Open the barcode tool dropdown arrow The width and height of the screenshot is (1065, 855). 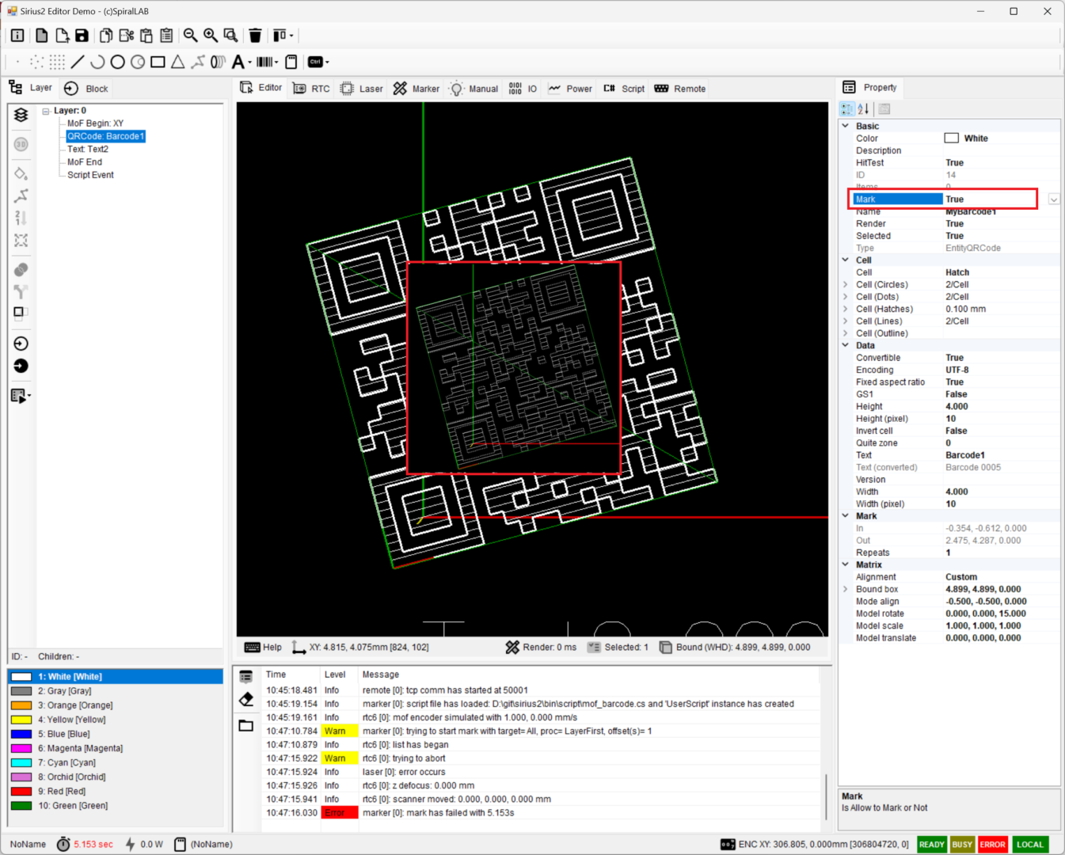click(276, 62)
